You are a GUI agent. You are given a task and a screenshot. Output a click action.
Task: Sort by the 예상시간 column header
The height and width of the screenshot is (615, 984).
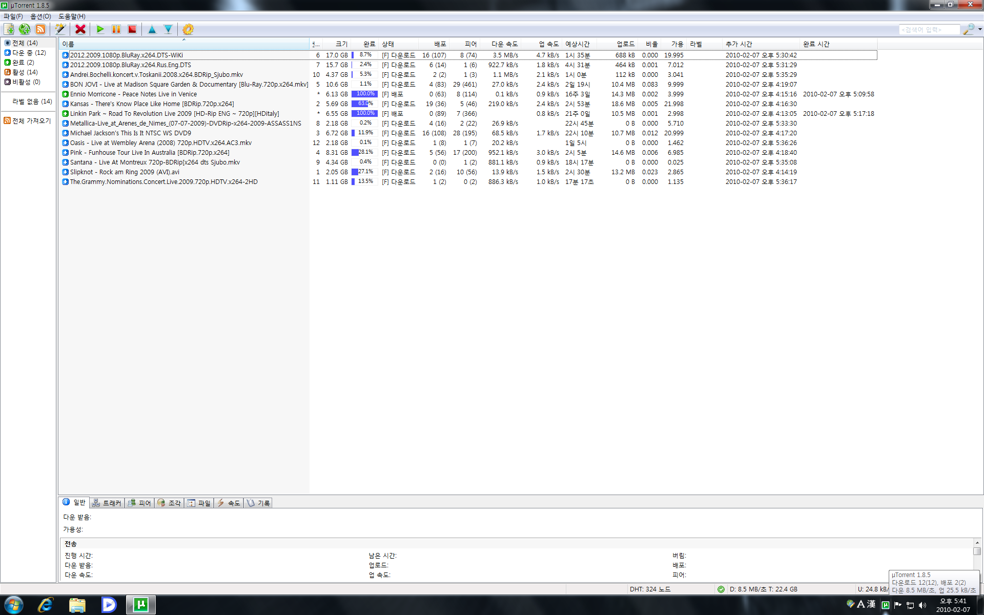click(580, 44)
